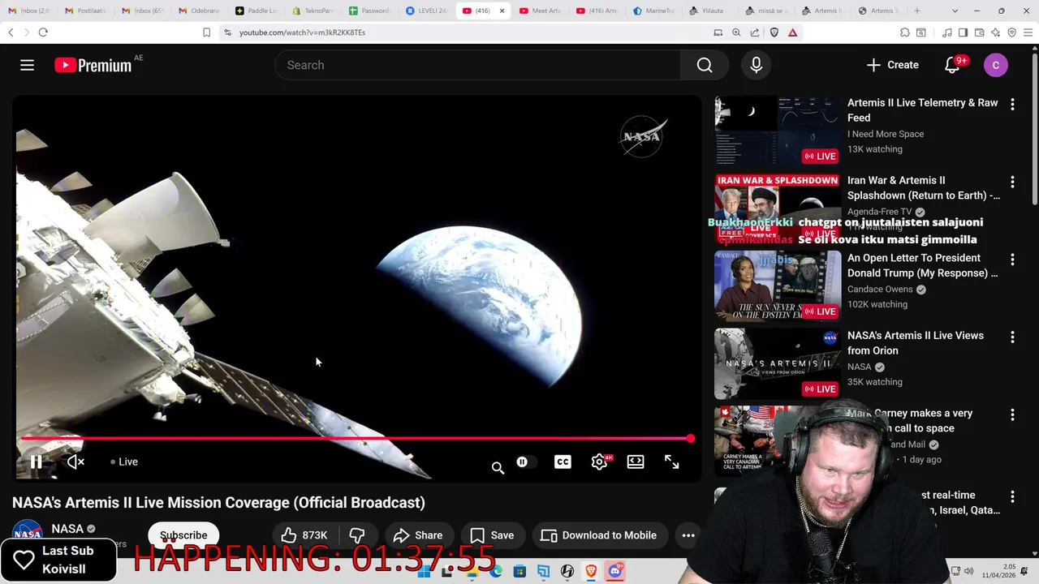Reload the current page
The width and height of the screenshot is (1039, 584).
click(x=43, y=32)
